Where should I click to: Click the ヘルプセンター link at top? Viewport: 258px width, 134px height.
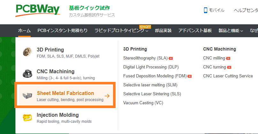point(245,10)
